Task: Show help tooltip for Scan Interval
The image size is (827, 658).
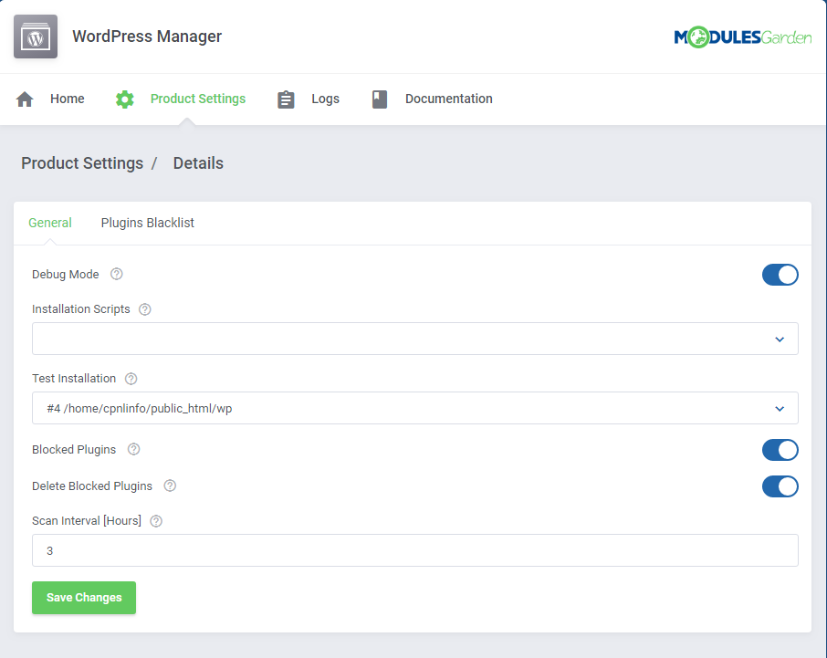Action: pos(156,521)
